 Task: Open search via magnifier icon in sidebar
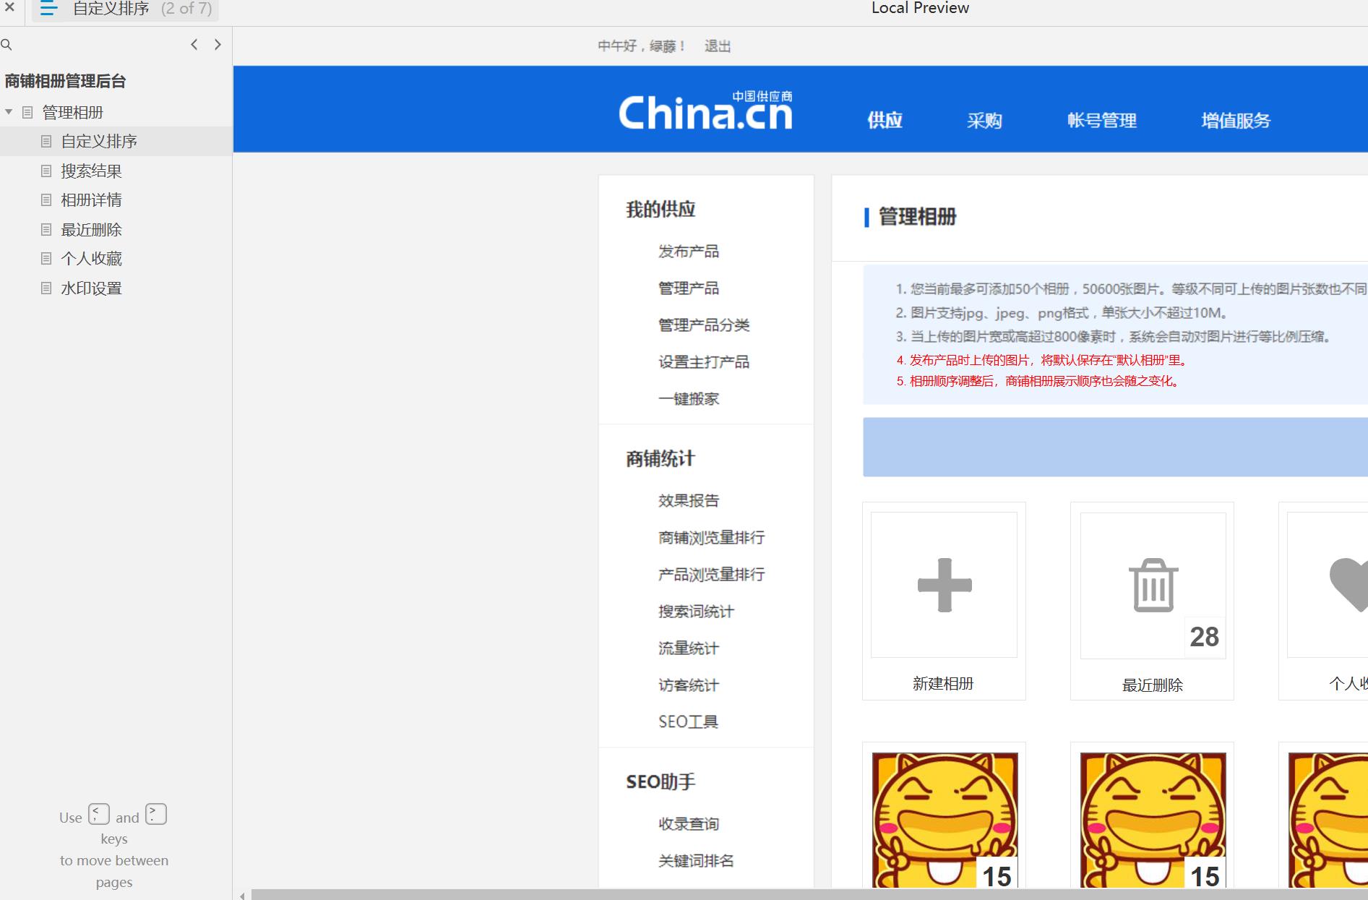click(7, 45)
